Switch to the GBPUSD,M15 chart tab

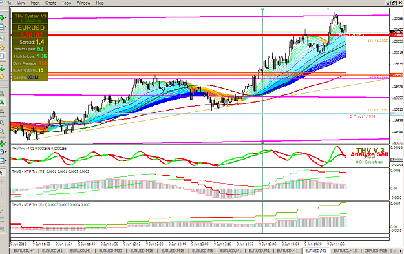(376, 251)
